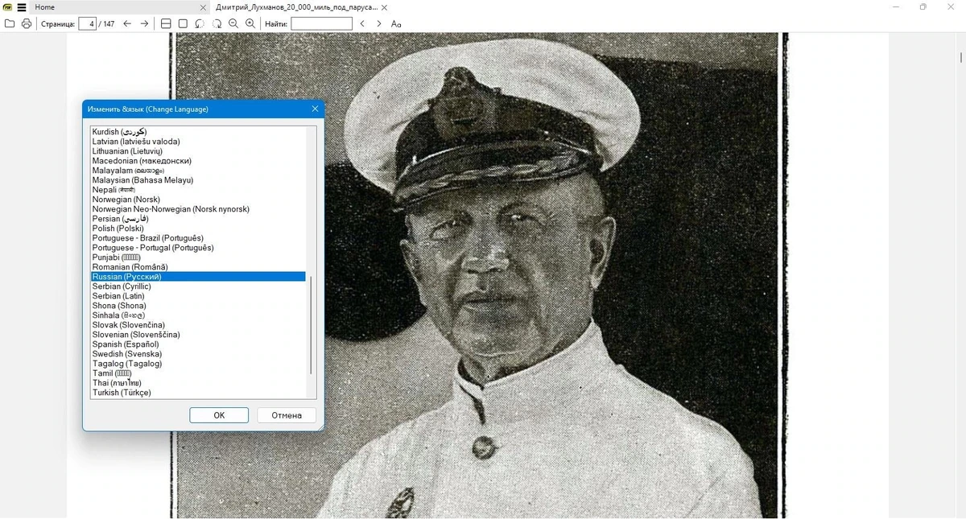The height and width of the screenshot is (519, 966).
Task: Select Punjabi language entry
Action: tap(198, 257)
